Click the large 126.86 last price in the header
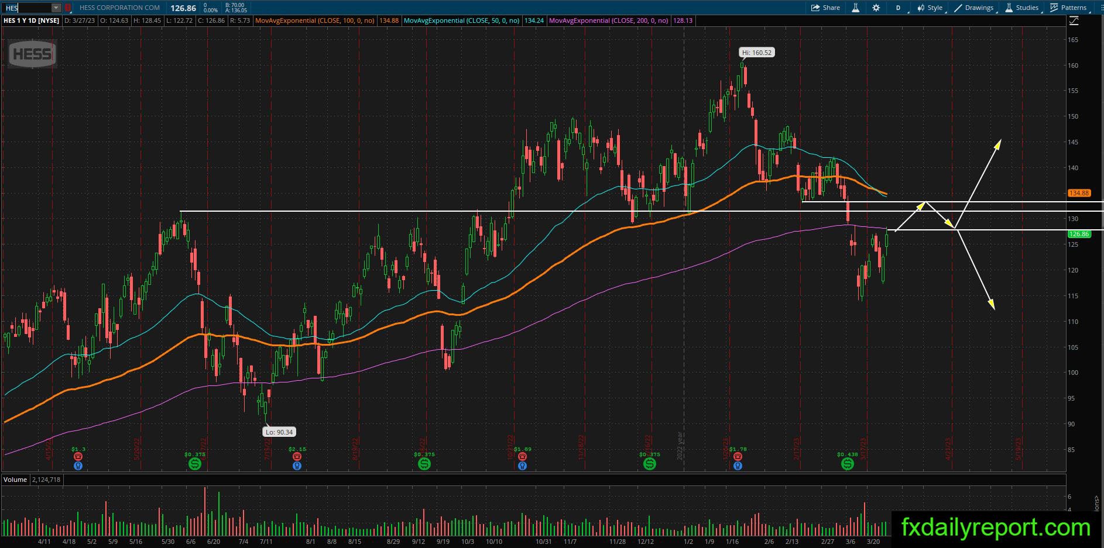1104x548 pixels. point(183,8)
